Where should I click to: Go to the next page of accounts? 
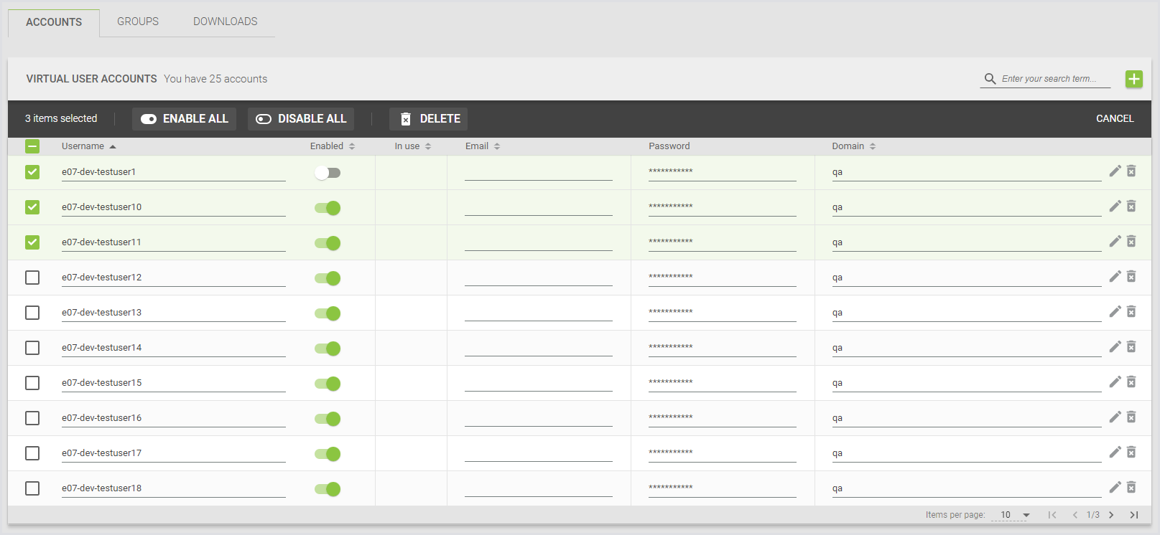1111,515
